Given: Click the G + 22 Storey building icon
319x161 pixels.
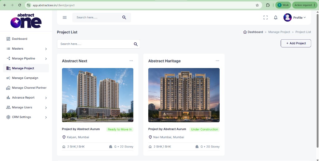Looking at the screenshot, I should pos(111,147).
